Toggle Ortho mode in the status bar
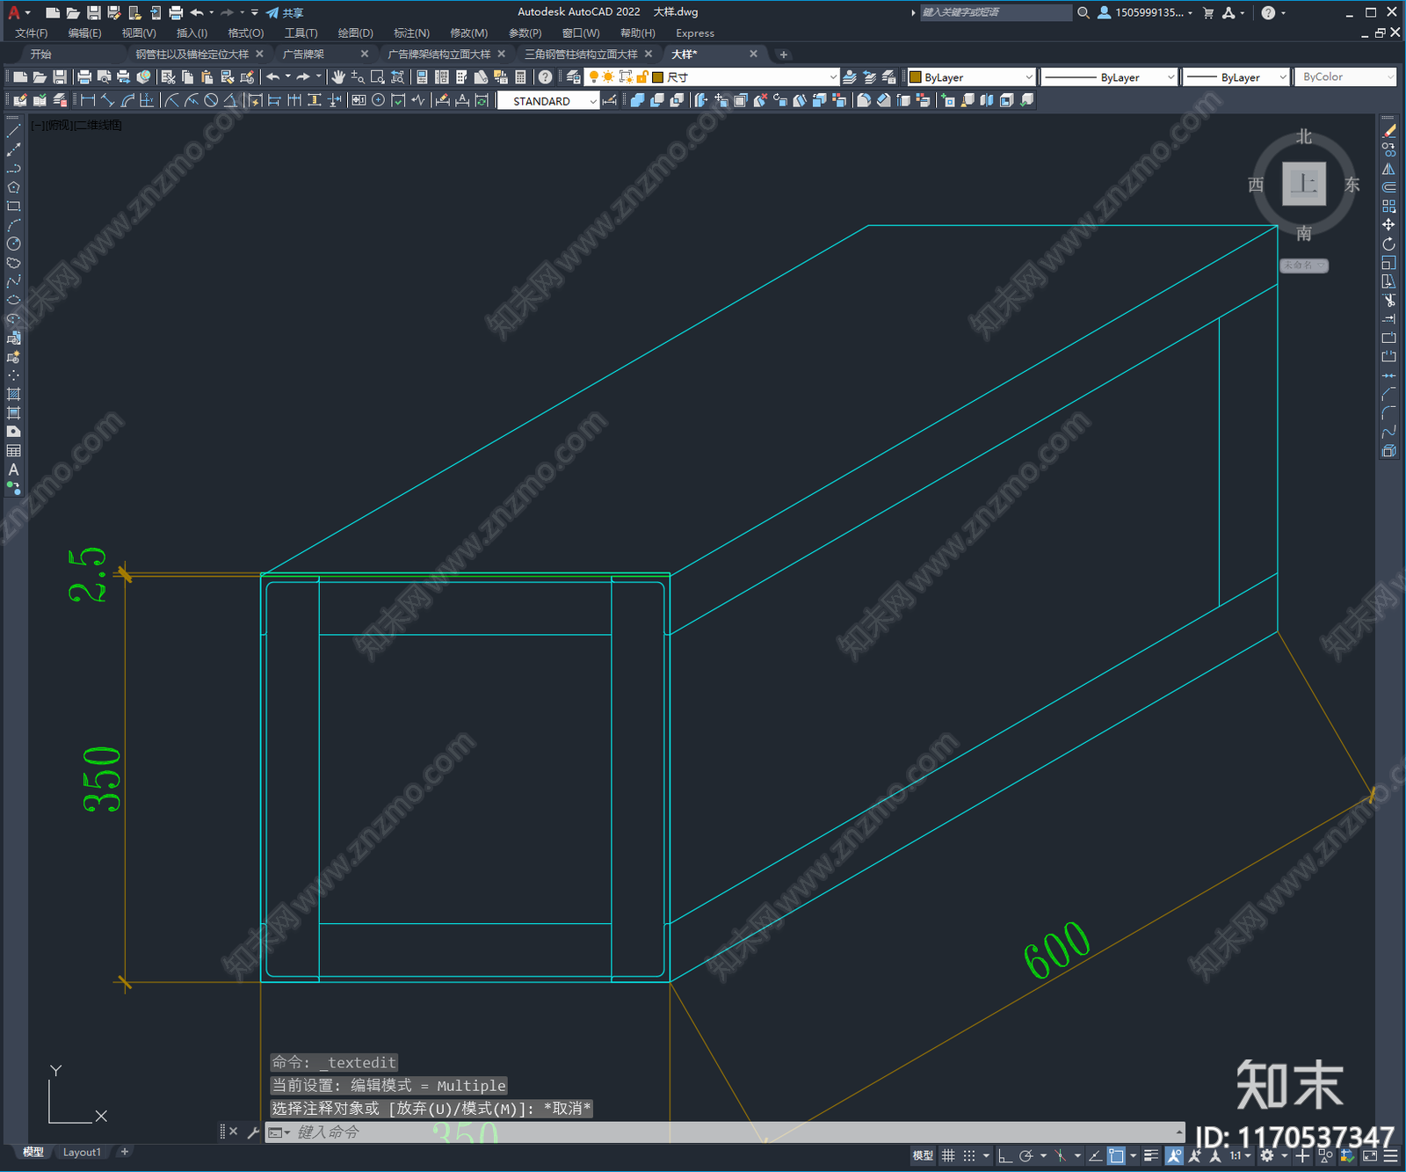The height and width of the screenshot is (1172, 1406). pos(1004,1155)
